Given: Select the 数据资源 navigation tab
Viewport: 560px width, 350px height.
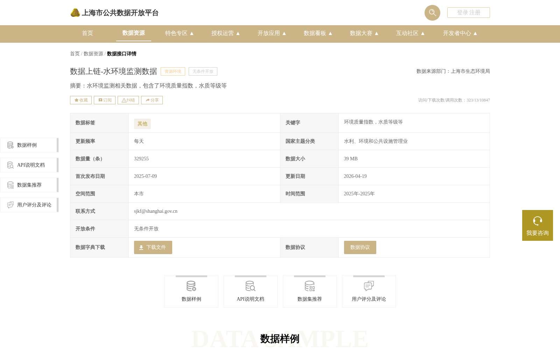Looking at the screenshot, I should [x=134, y=33].
